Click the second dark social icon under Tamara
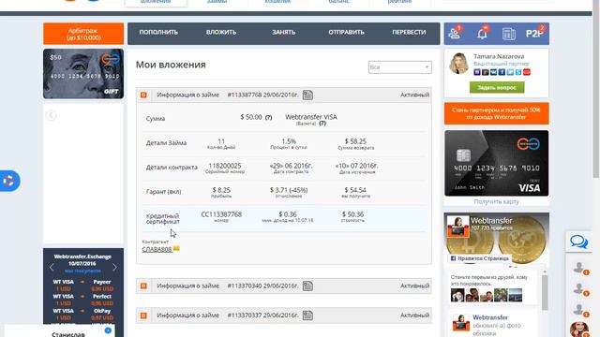Screen dimensions: 600x337 (486, 72)
